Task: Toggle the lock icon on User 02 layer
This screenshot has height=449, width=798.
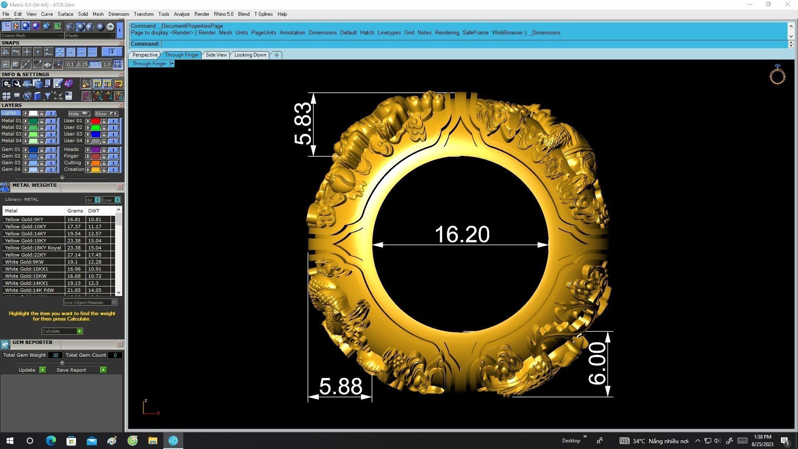Action: coord(104,128)
